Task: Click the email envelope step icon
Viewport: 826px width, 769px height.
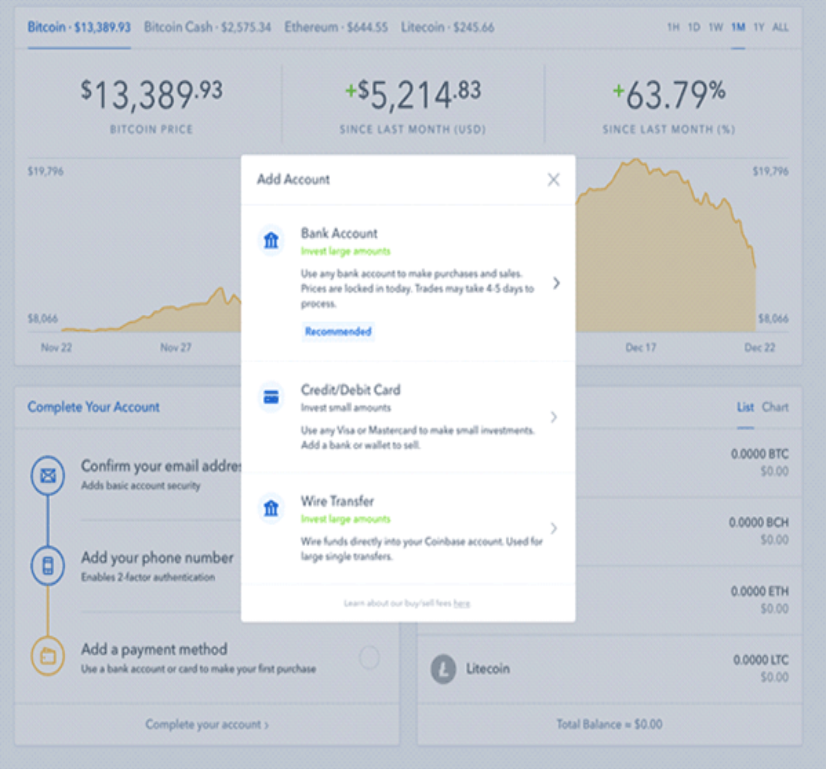Action: point(48,475)
